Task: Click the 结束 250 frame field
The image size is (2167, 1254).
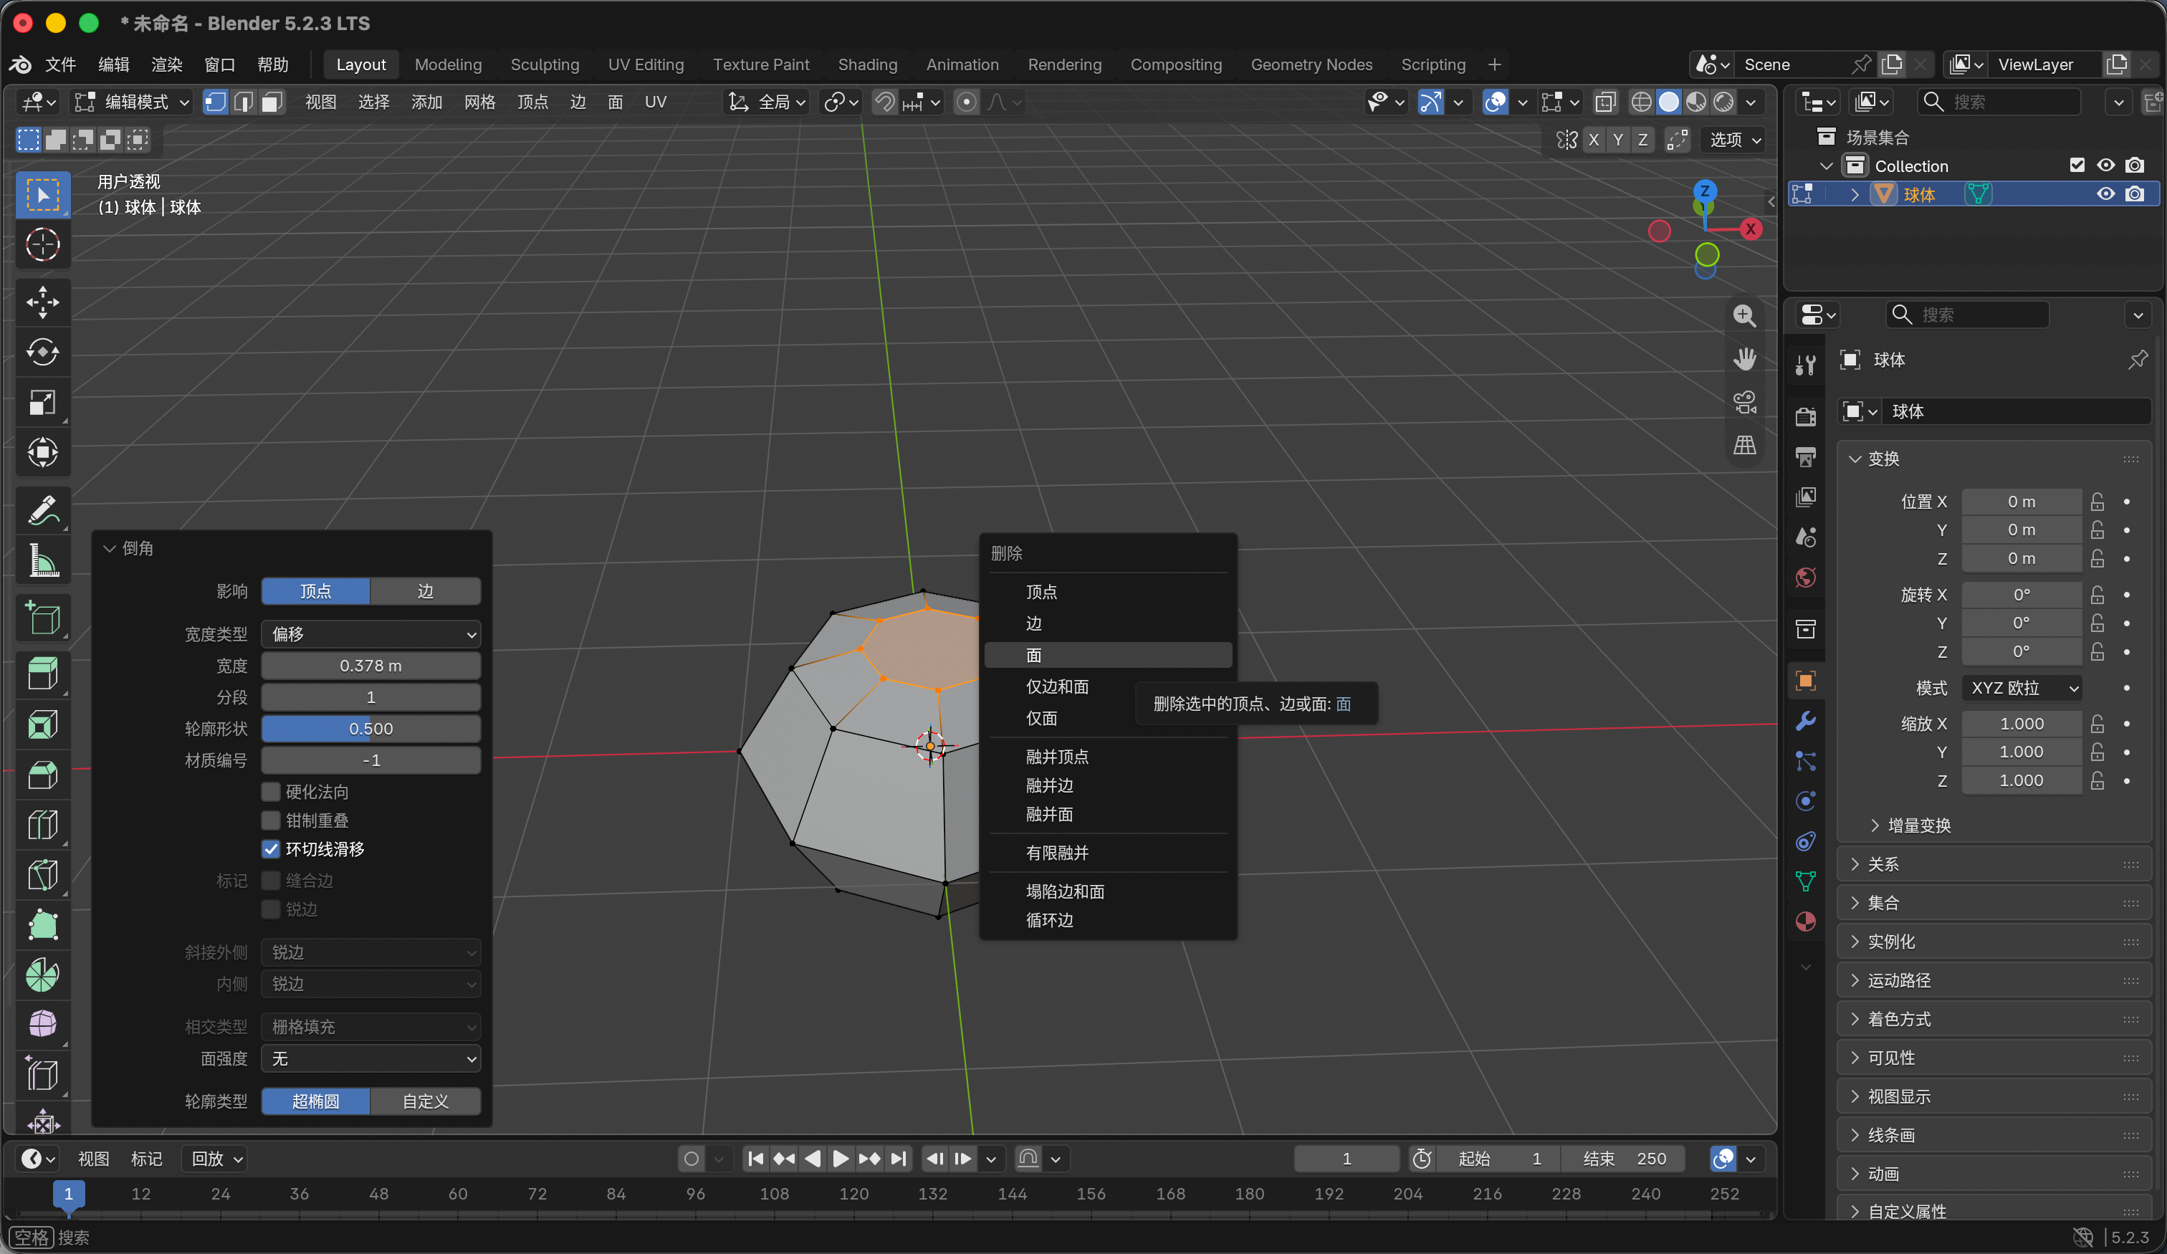Action: 1624,1159
